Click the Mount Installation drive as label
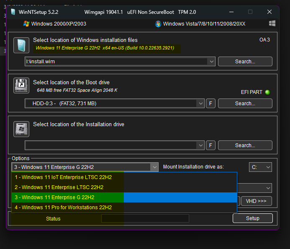The width and height of the screenshot is (290, 249). 193,167
